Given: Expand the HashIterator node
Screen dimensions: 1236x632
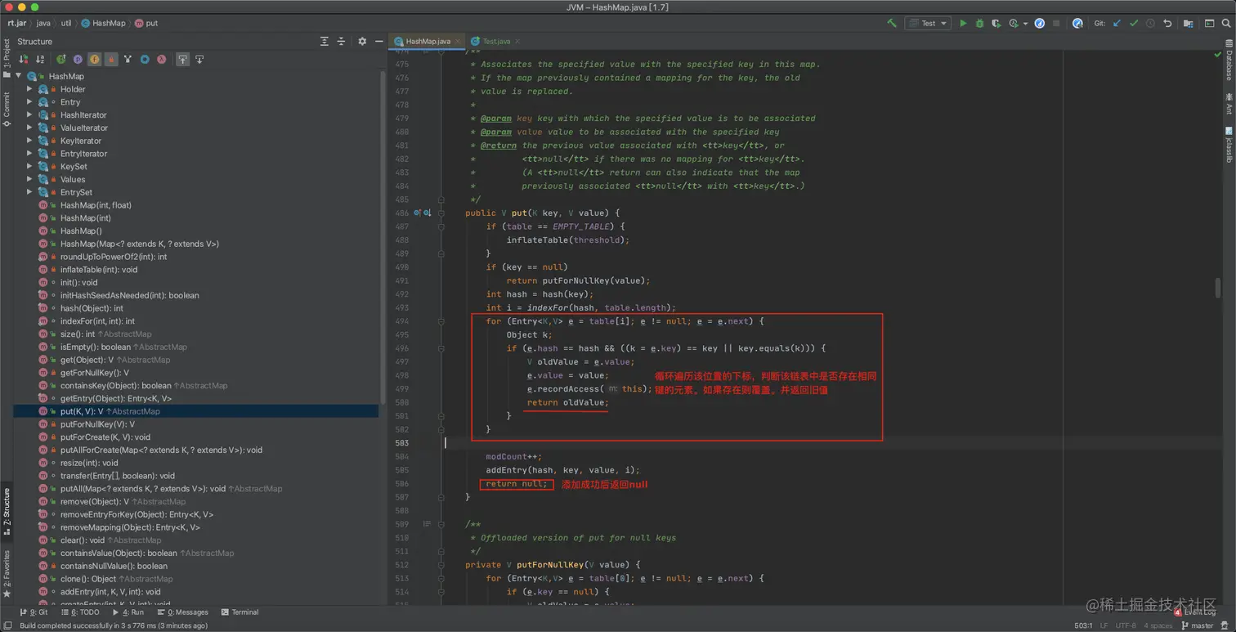Looking at the screenshot, I should point(29,115).
